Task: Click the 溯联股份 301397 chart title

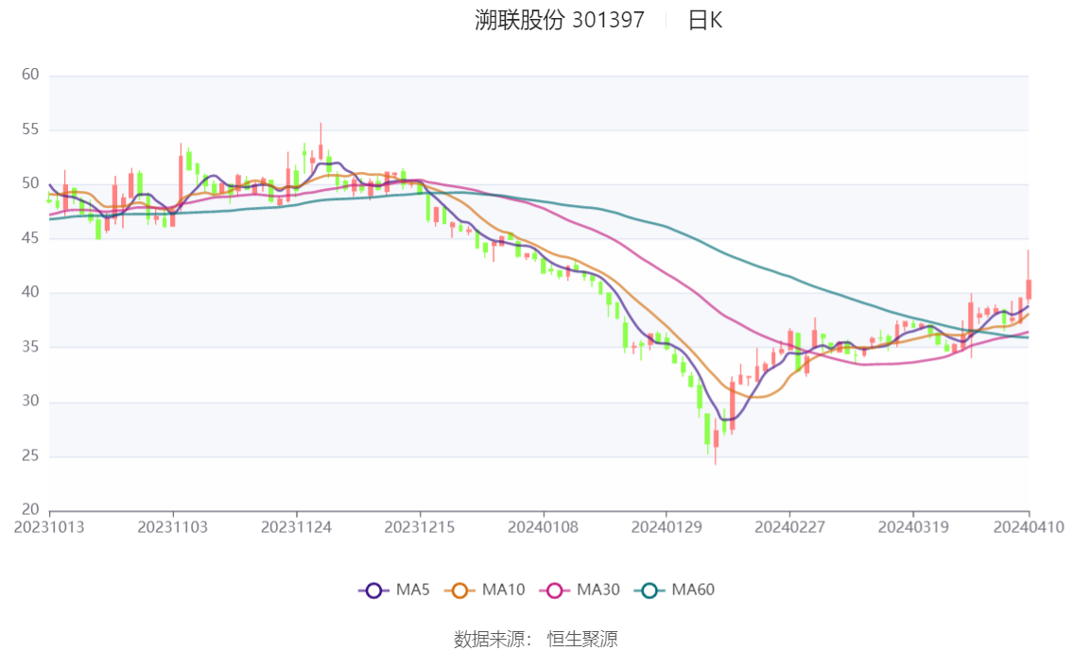Action: (560, 20)
